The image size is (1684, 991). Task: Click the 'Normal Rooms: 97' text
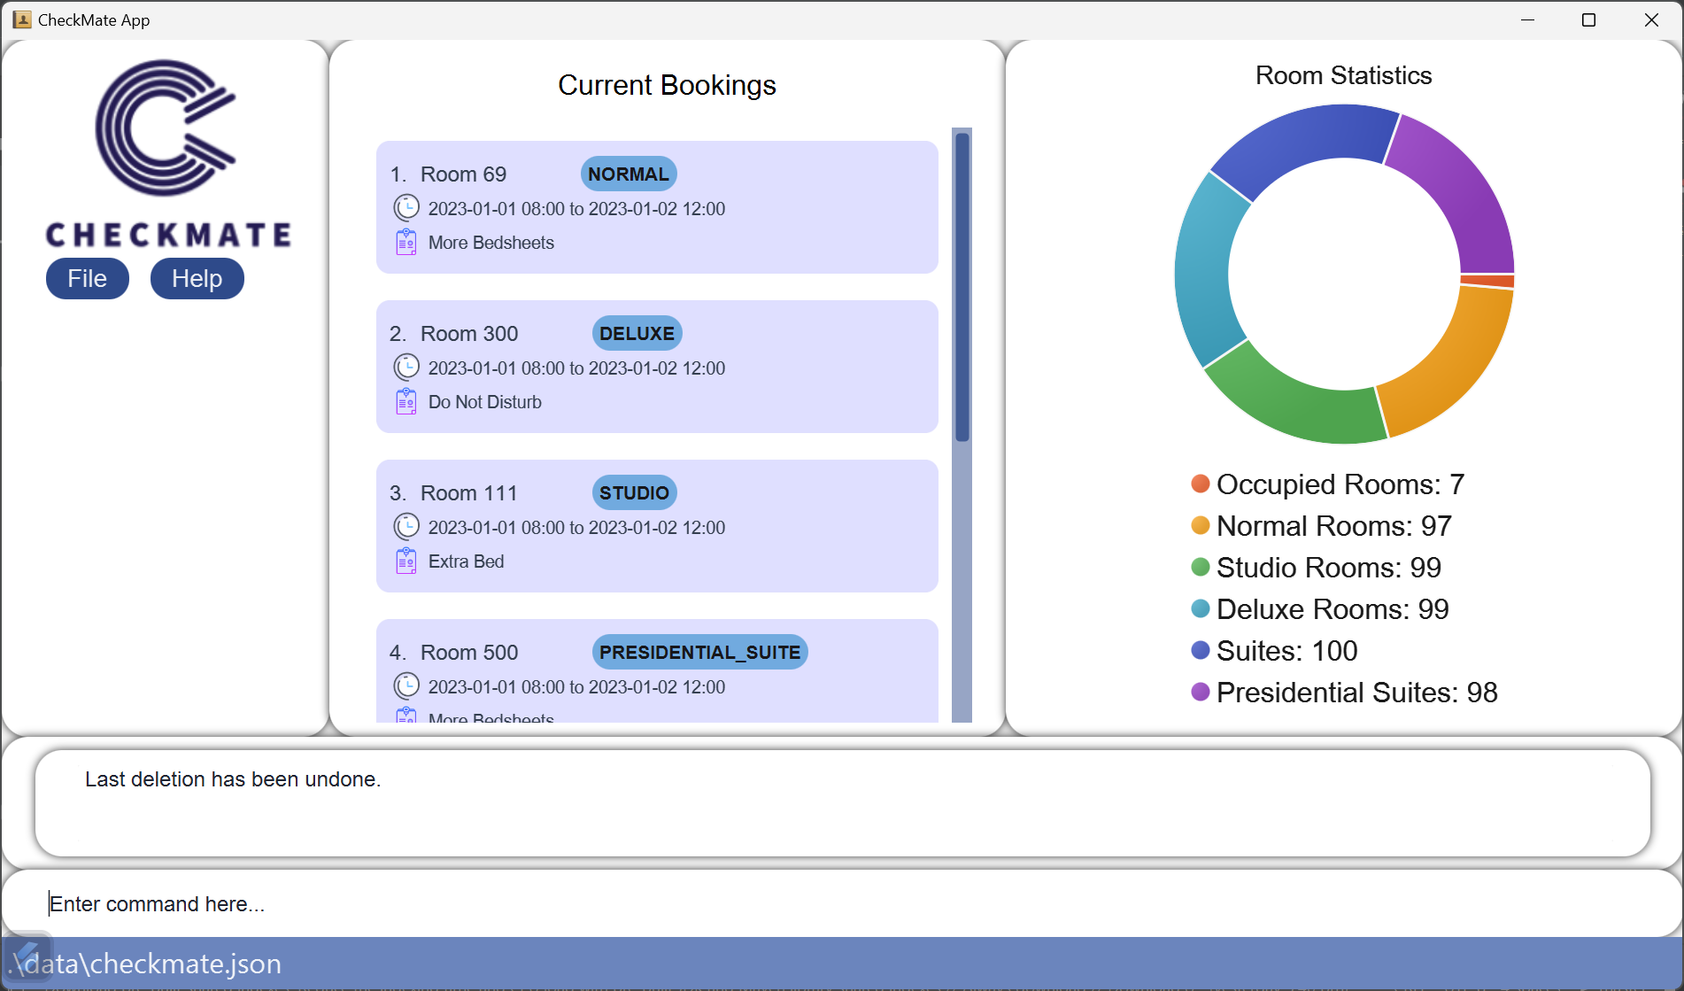(1334, 526)
